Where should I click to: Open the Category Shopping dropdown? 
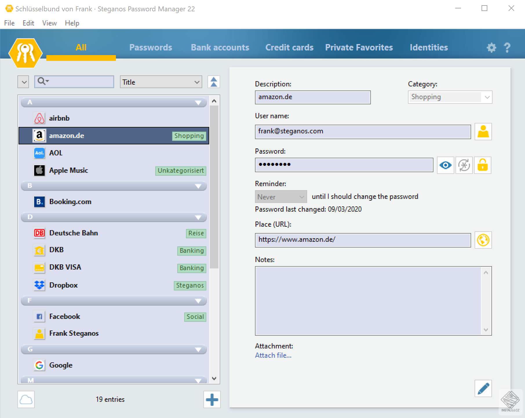[x=450, y=97]
